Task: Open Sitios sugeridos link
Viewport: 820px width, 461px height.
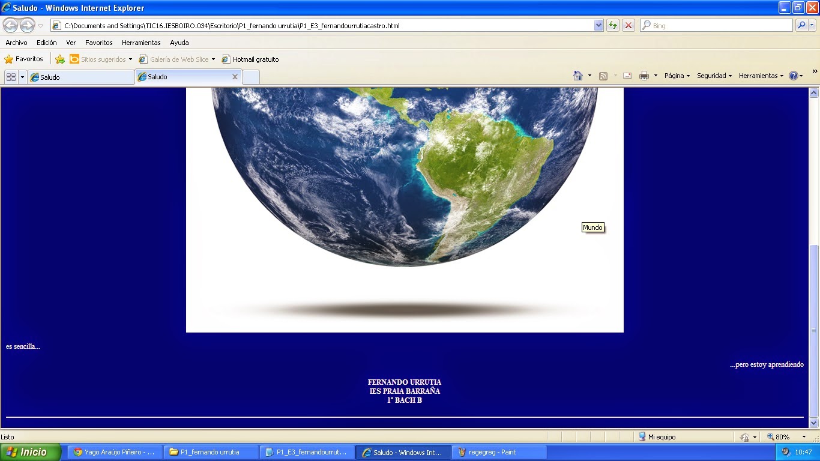Action: coord(98,59)
